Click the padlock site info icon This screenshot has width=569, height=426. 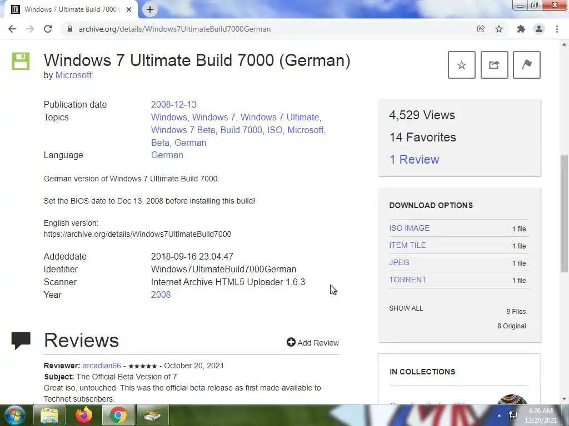coord(70,29)
